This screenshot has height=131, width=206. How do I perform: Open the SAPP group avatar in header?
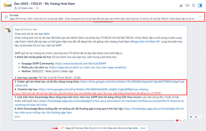coord(8,6)
